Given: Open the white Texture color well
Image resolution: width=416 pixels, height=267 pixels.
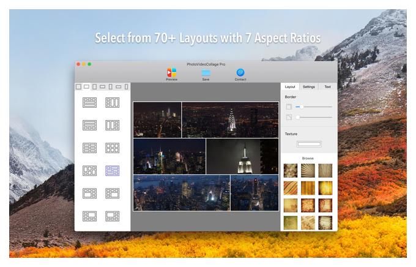Looking at the screenshot, I should click(x=309, y=145).
